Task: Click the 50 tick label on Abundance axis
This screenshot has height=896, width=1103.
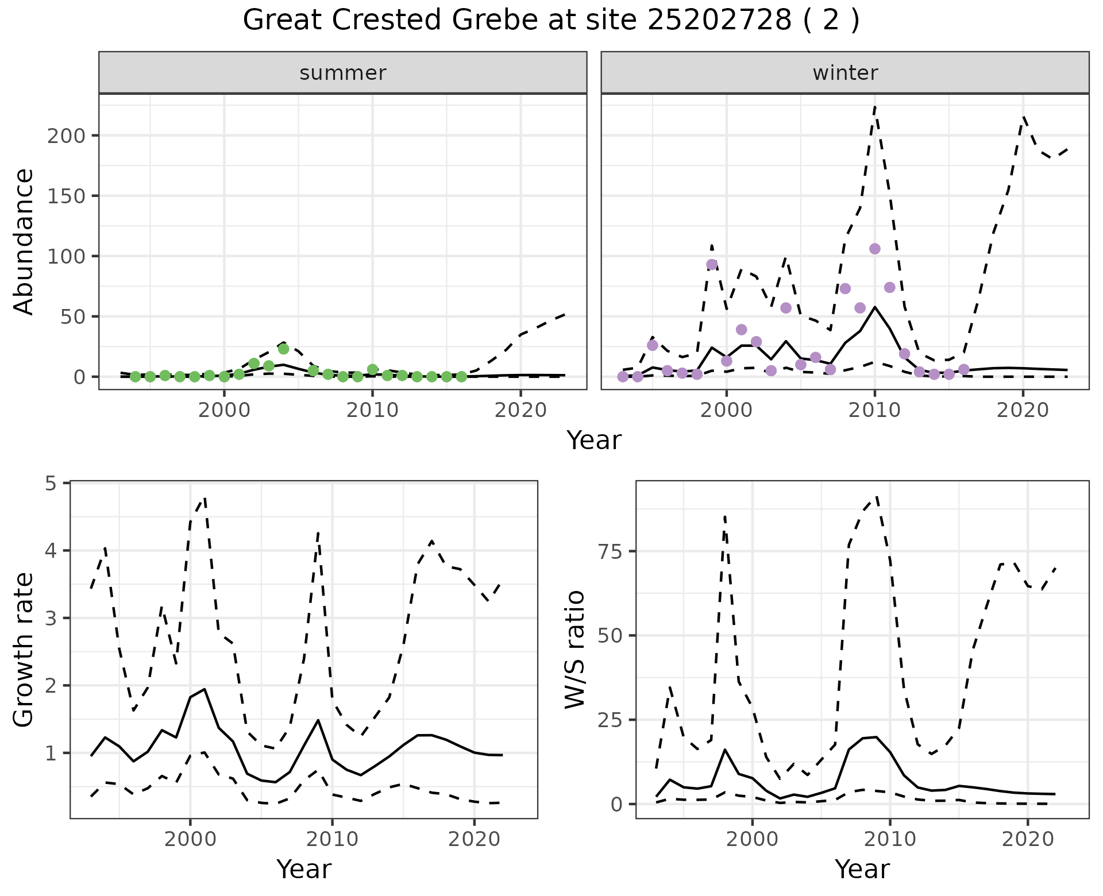Action: click(x=73, y=317)
